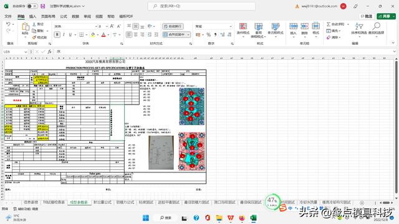Collapse the ribbon with chevron
The height and width of the screenshot is (224, 399).
point(393,43)
